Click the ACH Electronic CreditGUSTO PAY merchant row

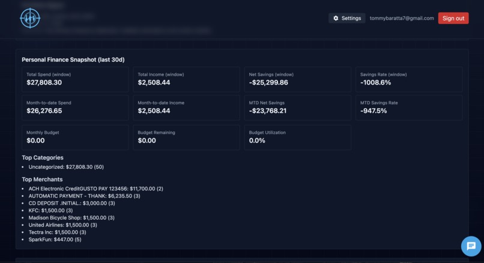point(95,189)
